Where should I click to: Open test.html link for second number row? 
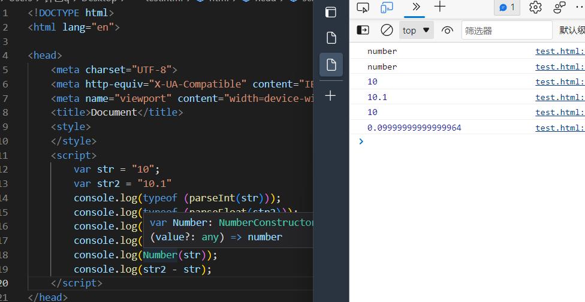[560, 67]
